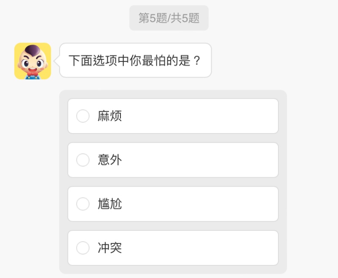
Task: Select the 冲突 radio button circle
Action: click(x=83, y=248)
